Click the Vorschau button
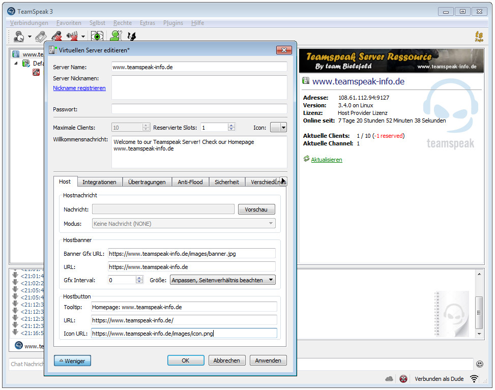The image size is (495, 390). tap(256, 209)
